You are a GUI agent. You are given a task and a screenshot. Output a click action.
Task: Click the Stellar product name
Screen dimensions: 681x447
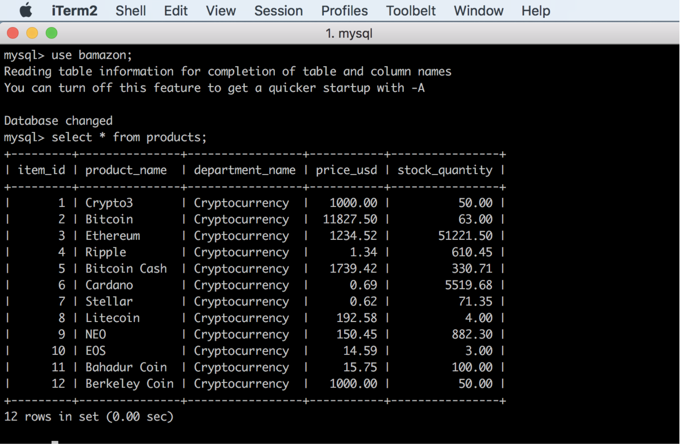click(109, 302)
